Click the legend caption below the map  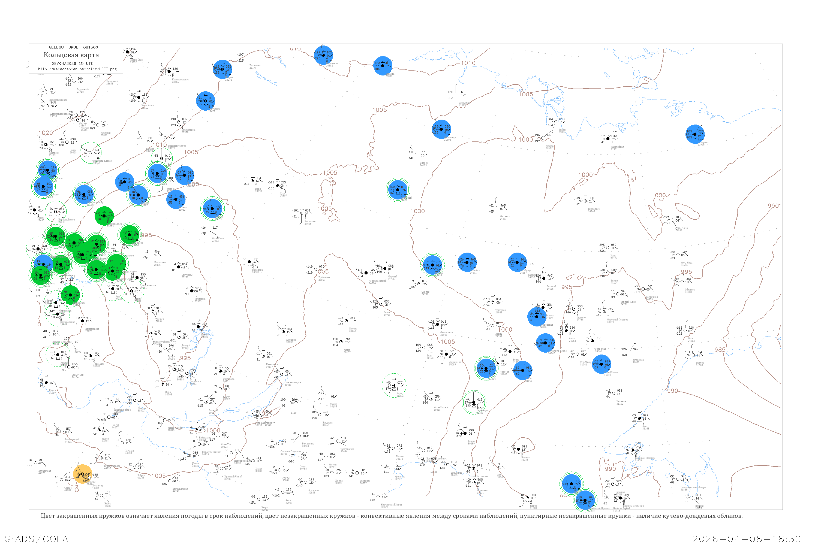pos(392,516)
